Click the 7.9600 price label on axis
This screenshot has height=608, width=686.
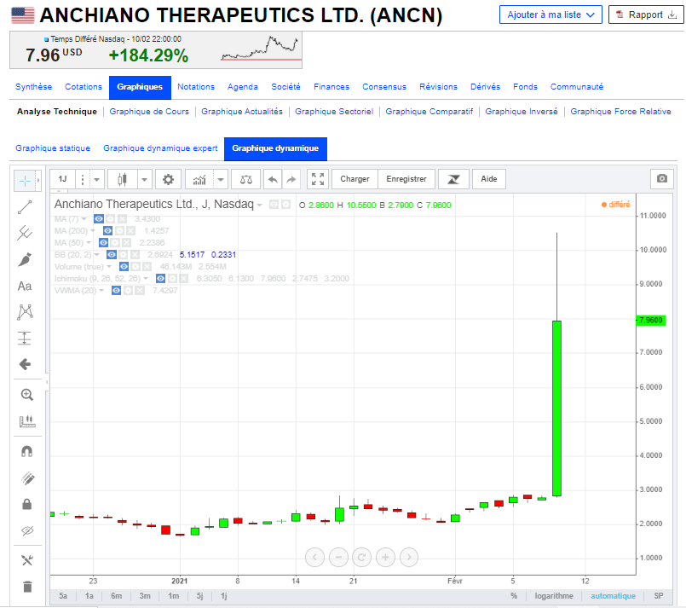[x=651, y=321]
